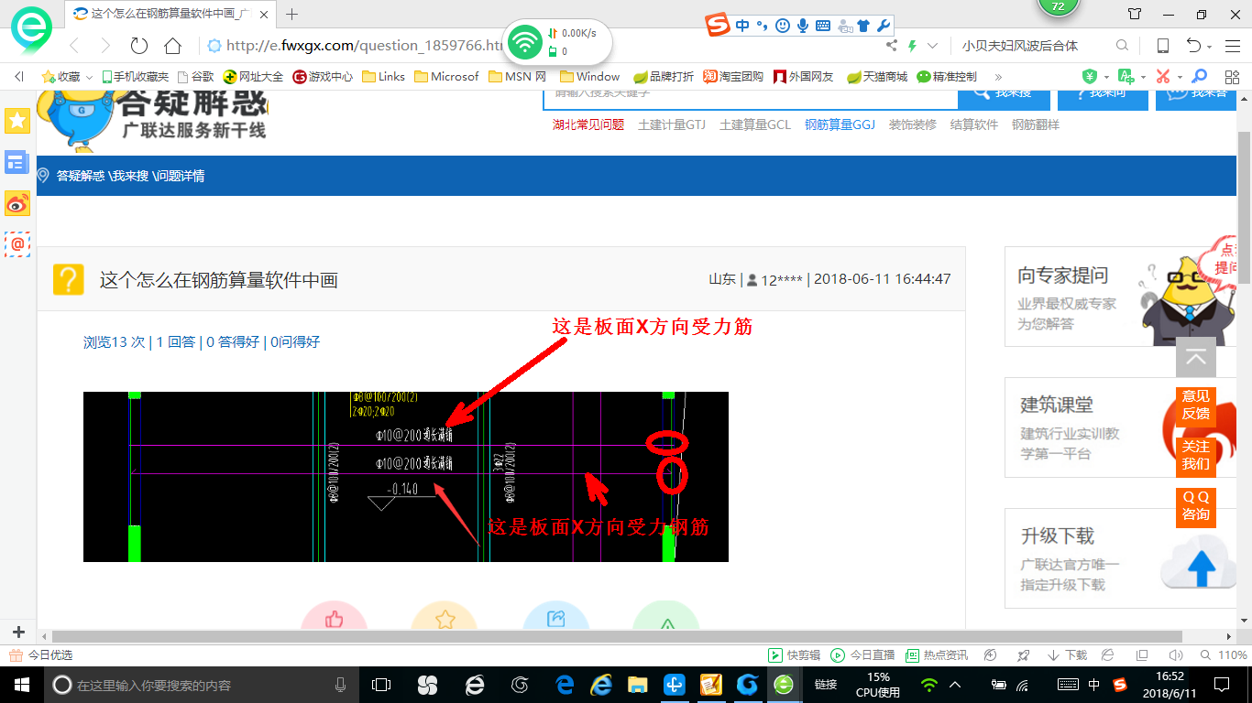1252x703 pixels.
Task: Open the red scissors screenshot tool
Action: click(x=1163, y=77)
